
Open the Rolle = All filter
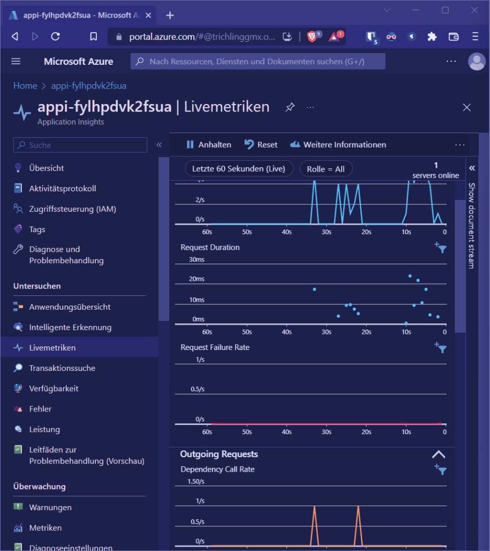pos(326,169)
